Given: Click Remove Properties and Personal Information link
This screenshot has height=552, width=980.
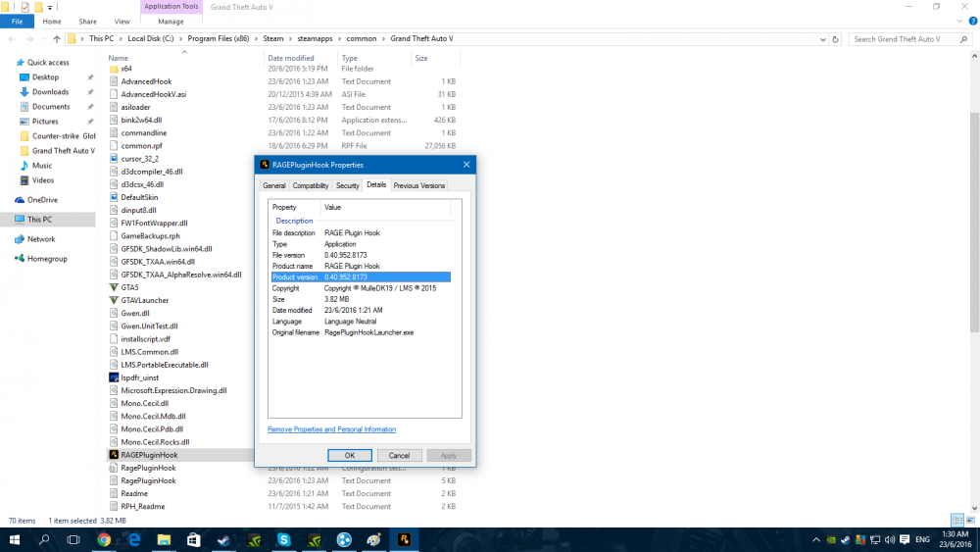Looking at the screenshot, I should (331, 429).
